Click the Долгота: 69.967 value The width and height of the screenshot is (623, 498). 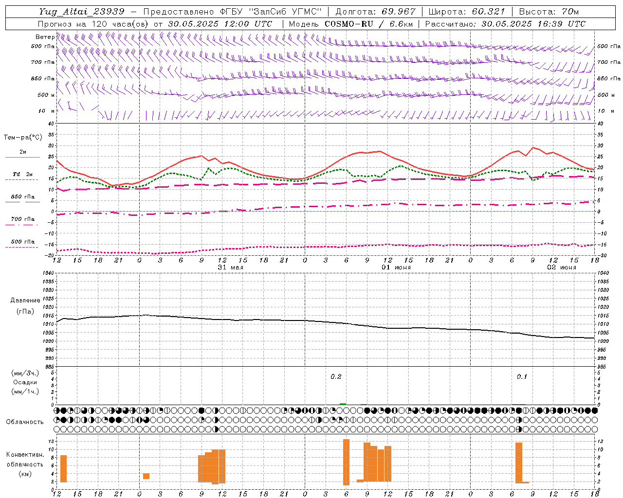(x=376, y=12)
